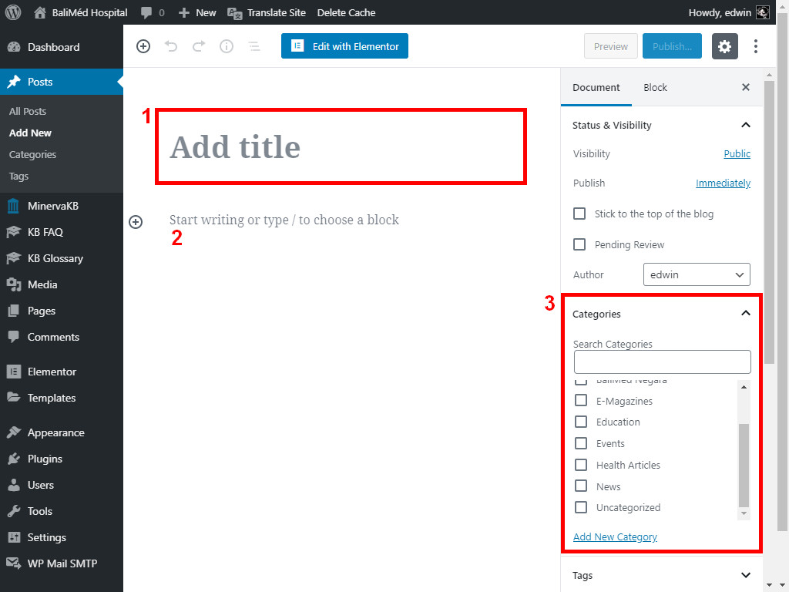Click the Add block plus icon in toolbar

[x=143, y=46]
